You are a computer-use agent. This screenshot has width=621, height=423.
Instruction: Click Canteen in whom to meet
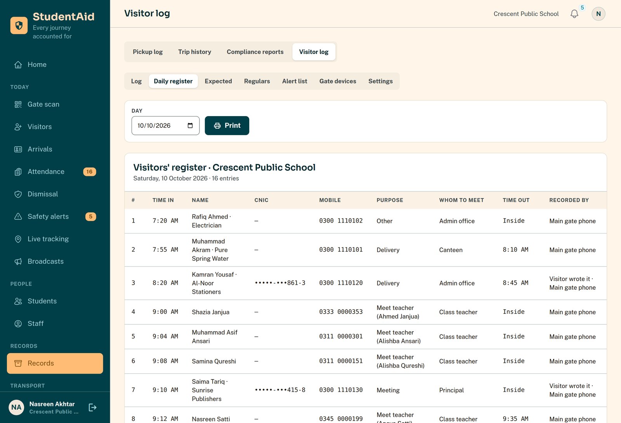[x=451, y=250]
